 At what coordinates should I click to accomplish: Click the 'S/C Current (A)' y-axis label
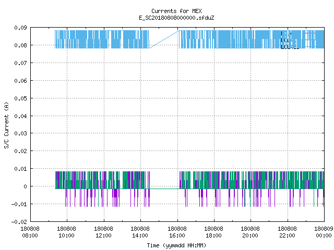pos(7,126)
